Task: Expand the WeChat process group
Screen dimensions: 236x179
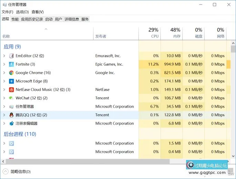Action: click(x=4, y=98)
